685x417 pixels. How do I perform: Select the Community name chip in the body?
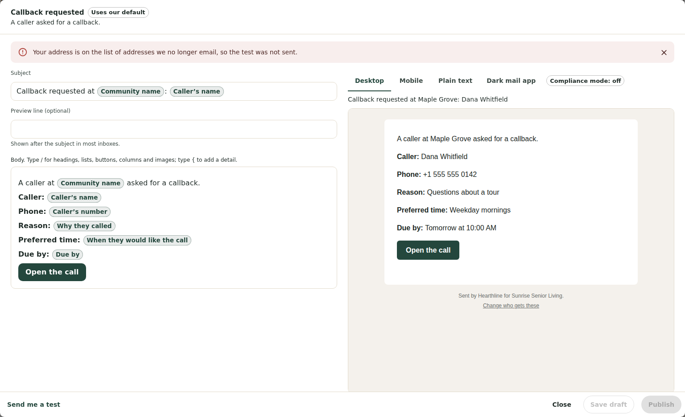pos(91,183)
